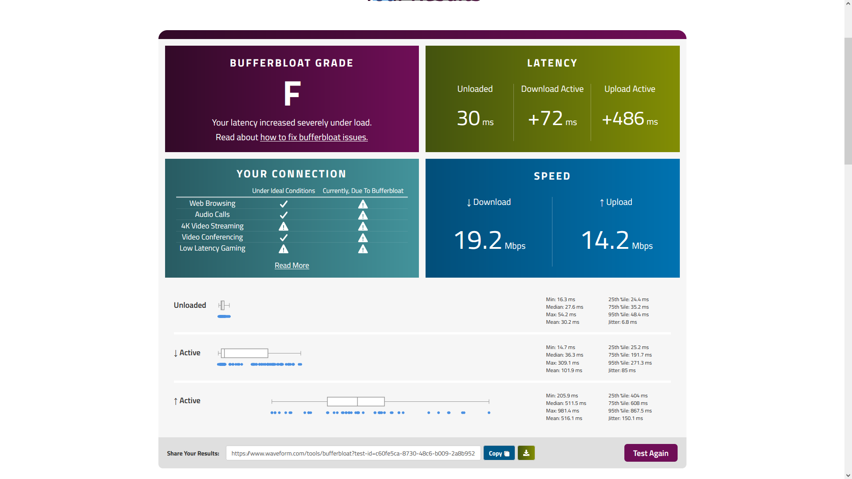Click the SPEED panel heading
The height and width of the screenshot is (479, 852).
[552, 176]
